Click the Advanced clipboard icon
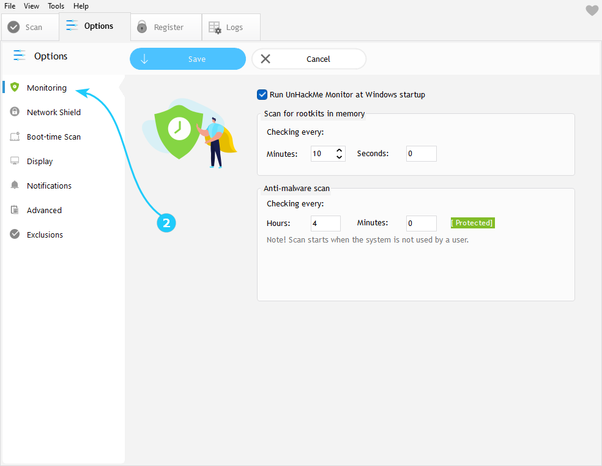The height and width of the screenshot is (466, 602). coord(15,210)
